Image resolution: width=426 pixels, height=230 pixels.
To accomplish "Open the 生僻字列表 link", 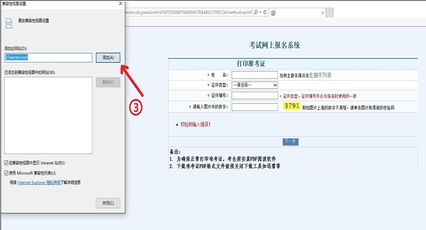I will [x=320, y=75].
